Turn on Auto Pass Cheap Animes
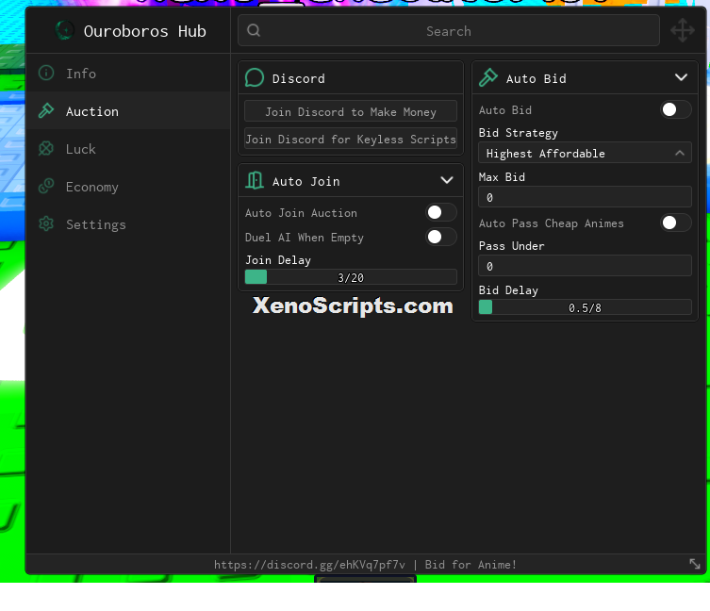Screen dimensions: 710x611 pyautogui.click(x=676, y=223)
